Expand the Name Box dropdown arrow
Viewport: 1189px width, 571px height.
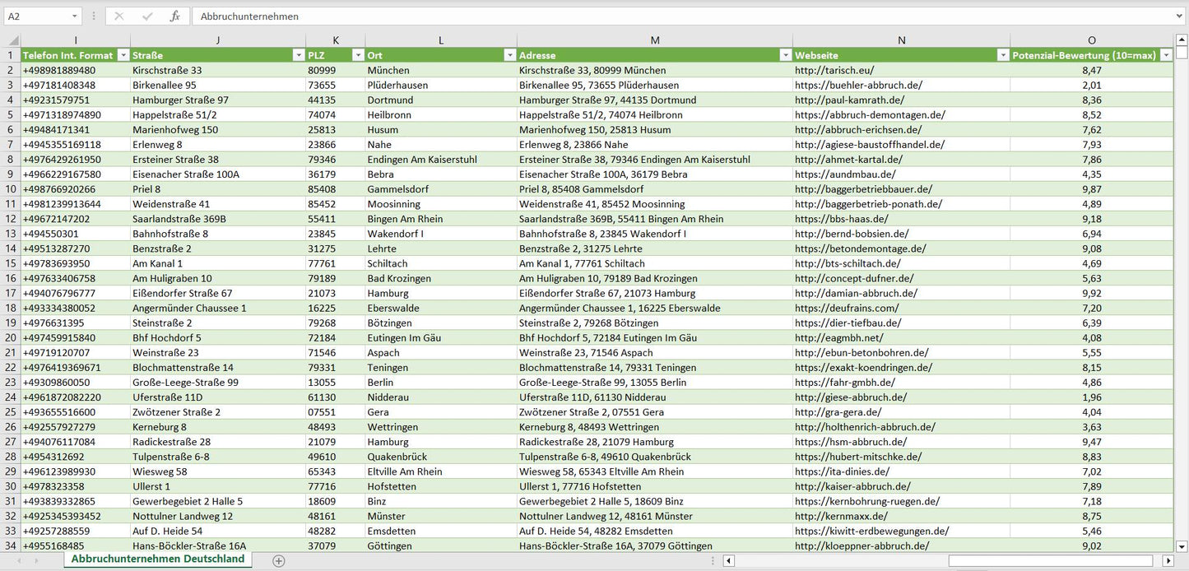point(74,16)
